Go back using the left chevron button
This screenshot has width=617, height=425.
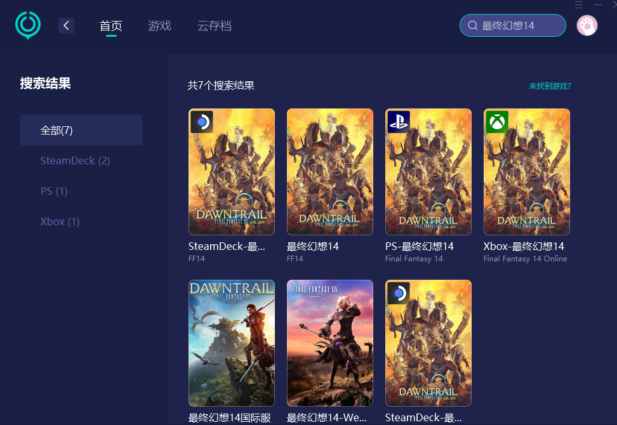pos(67,25)
